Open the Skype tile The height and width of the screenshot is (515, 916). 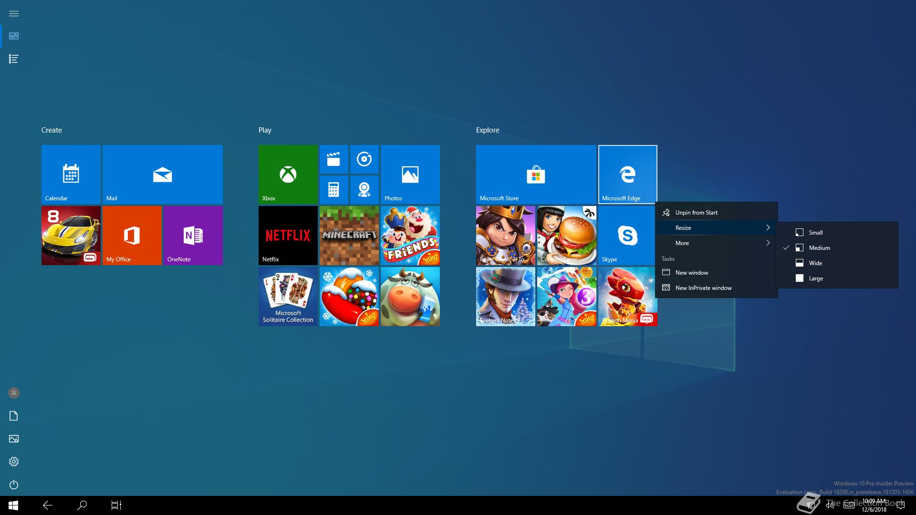[x=627, y=236]
